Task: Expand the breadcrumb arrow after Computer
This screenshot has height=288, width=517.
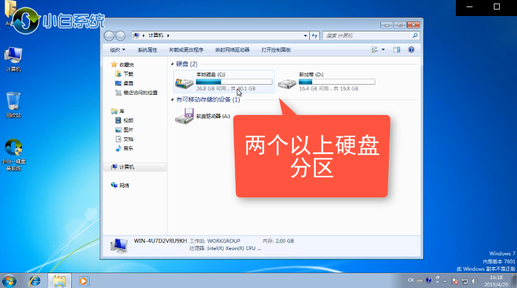Action: tap(168, 36)
